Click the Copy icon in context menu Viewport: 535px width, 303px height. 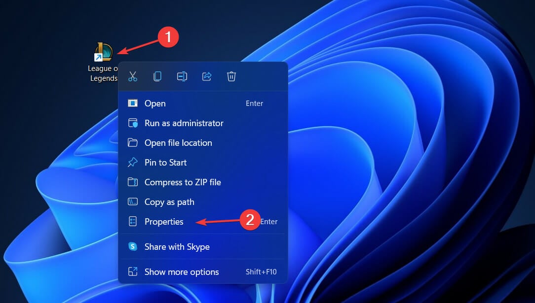tap(157, 76)
